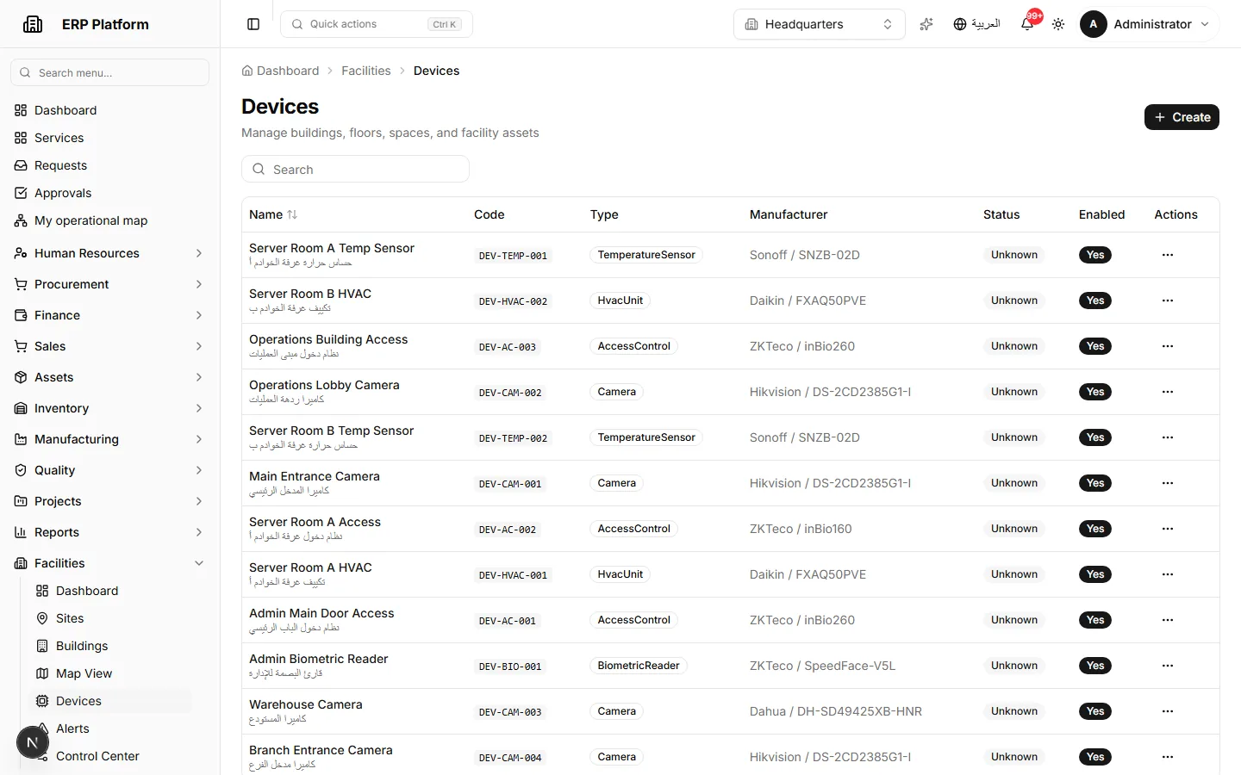This screenshot has height=775, width=1241.
Task: Open actions menu for Warehouse Camera
Action: tap(1168, 711)
